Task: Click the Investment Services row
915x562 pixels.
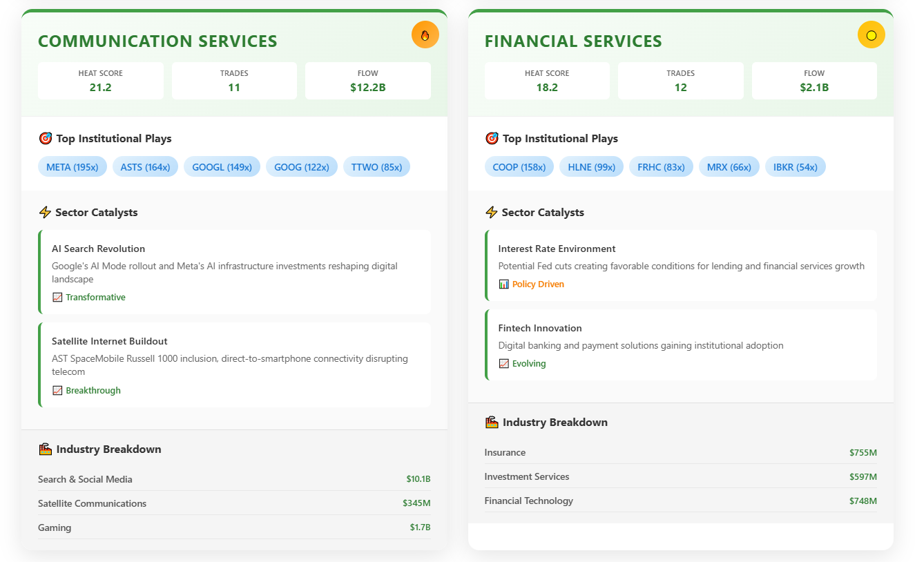Action: [x=681, y=476]
